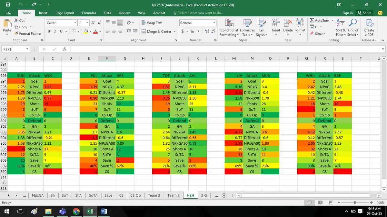Switch to the Acrobat tab

(x=159, y=13)
